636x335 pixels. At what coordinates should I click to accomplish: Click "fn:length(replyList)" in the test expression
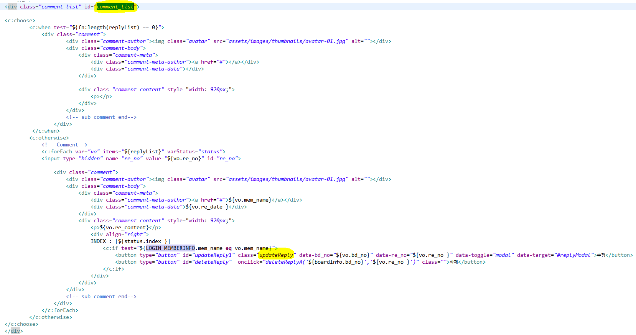(x=109, y=28)
